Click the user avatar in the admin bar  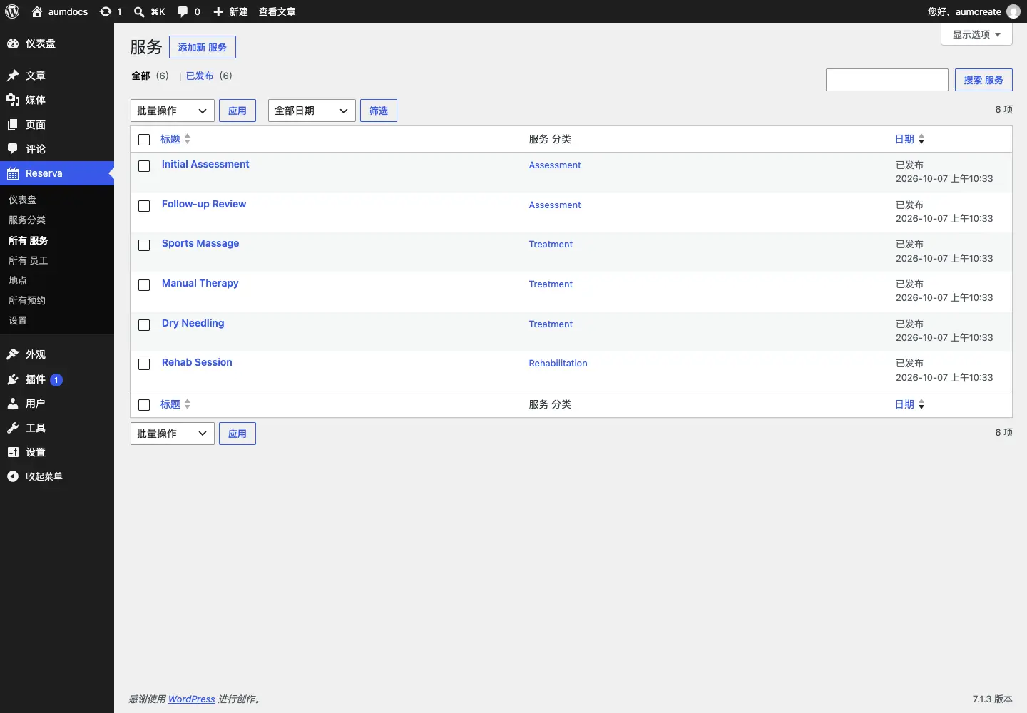[x=1013, y=11]
